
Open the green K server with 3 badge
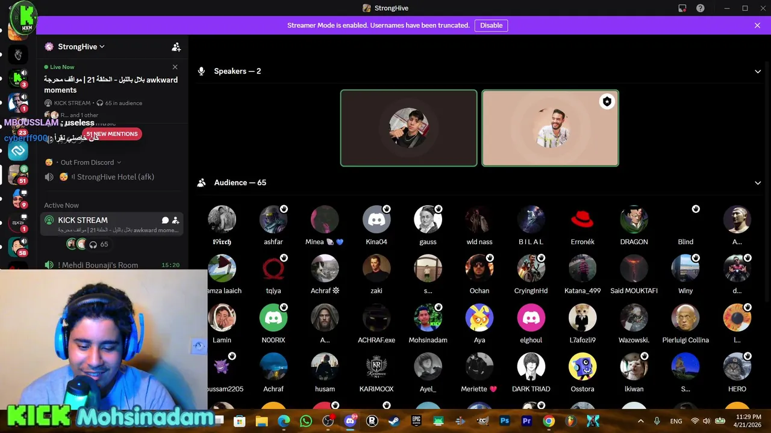tap(18, 78)
